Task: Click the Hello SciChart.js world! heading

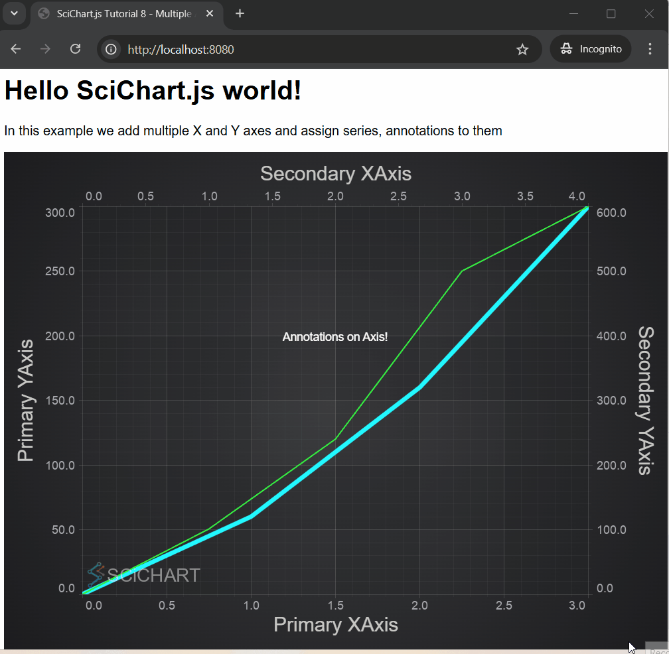Action: pyautogui.click(x=153, y=90)
